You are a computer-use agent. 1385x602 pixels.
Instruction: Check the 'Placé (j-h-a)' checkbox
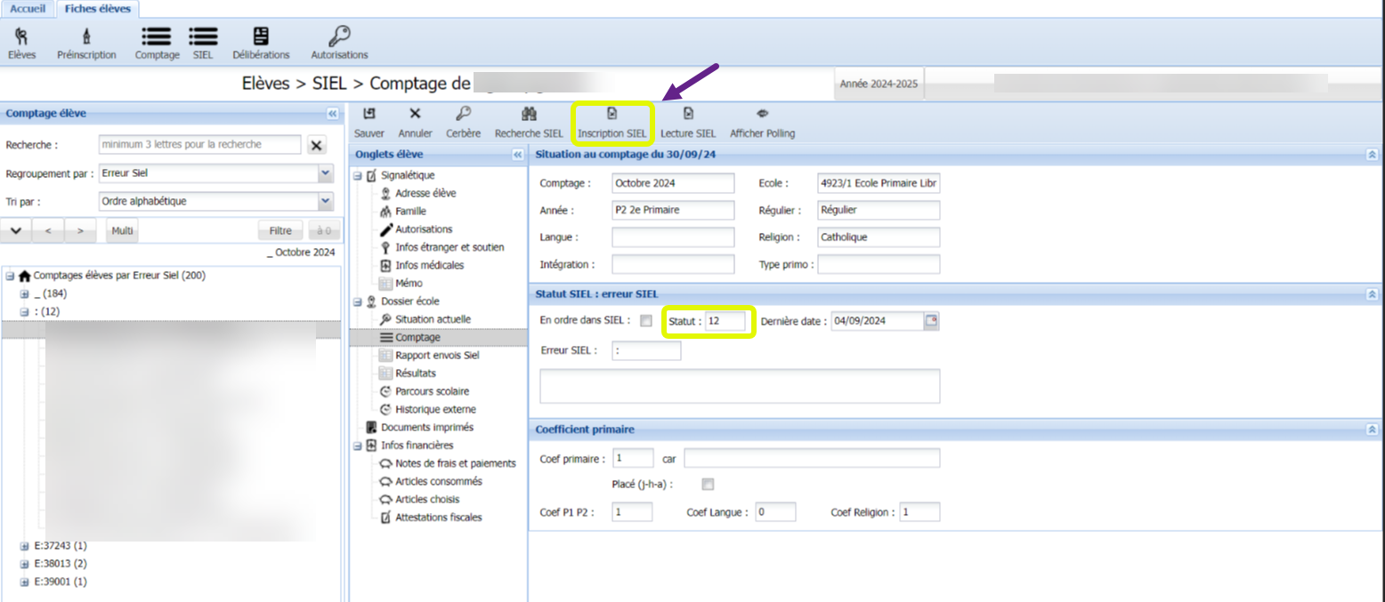coord(708,485)
